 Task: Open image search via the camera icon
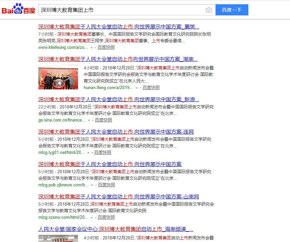coord(209,10)
